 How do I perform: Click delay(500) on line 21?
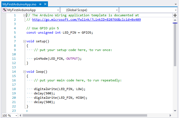(44, 102)
